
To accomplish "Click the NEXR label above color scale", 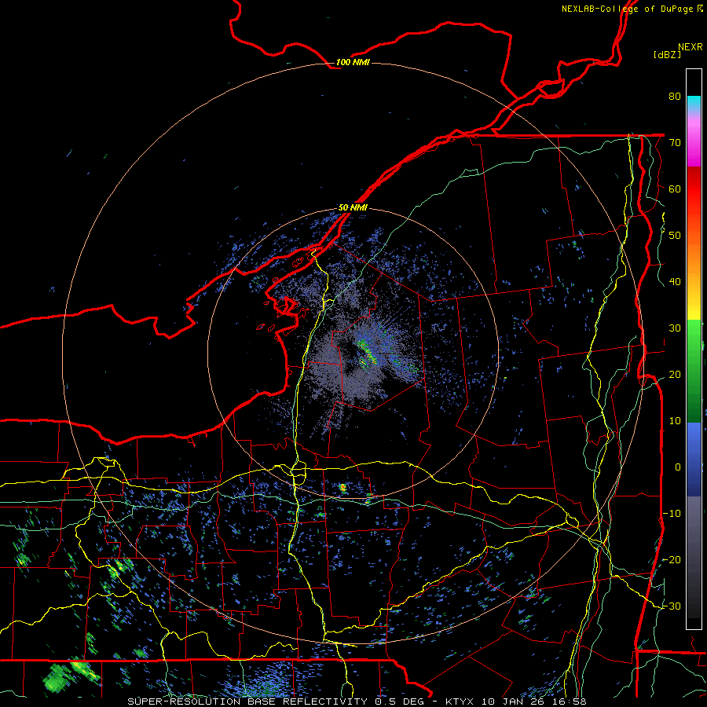I will (x=691, y=47).
